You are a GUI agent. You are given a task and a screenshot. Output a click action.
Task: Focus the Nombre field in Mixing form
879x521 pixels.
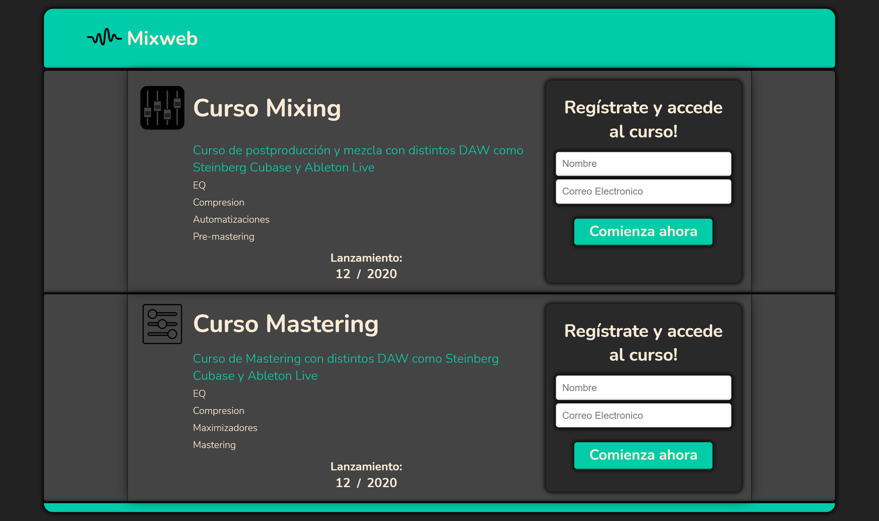click(x=643, y=163)
